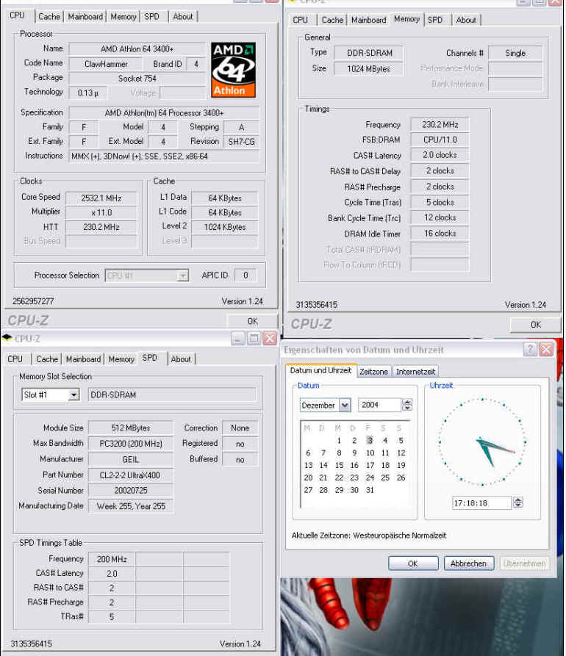The image size is (566, 656).
Task: Select the Datum und Uhrzeit tab
Action: pyautogui.click(x=320, y=370)
